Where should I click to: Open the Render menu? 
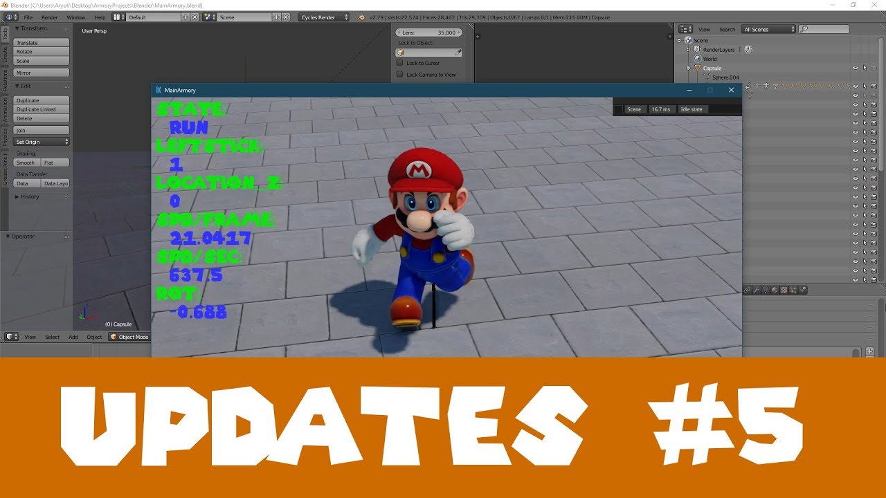50,17
